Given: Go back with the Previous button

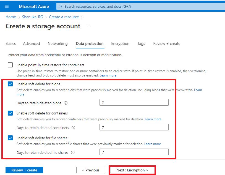Looking at the screenshot, I should 91,170.
